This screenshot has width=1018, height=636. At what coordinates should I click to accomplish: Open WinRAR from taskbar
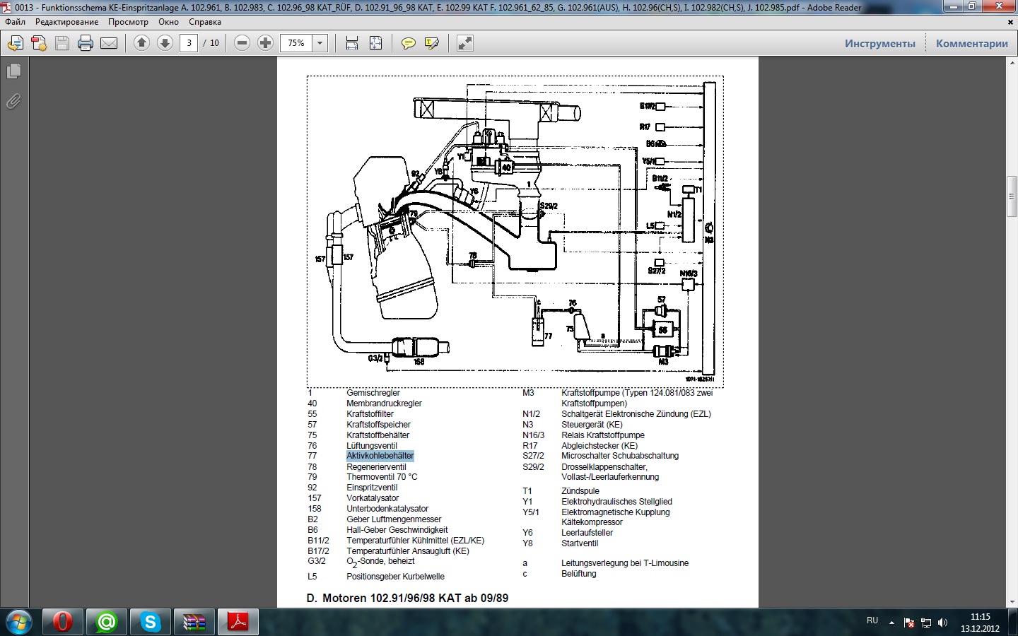pos(194,622)
